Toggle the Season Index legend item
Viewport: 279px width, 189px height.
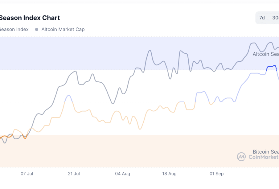(x=14, y=30)
